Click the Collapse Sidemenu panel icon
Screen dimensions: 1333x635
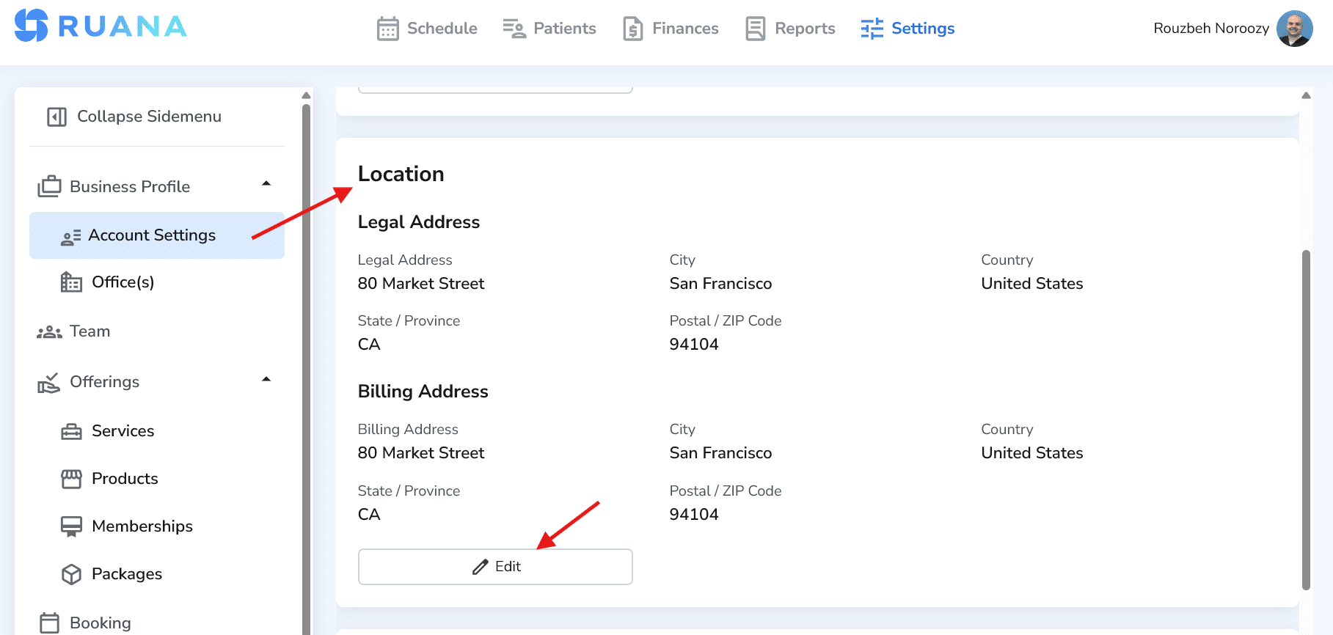(x=56, y=117)
